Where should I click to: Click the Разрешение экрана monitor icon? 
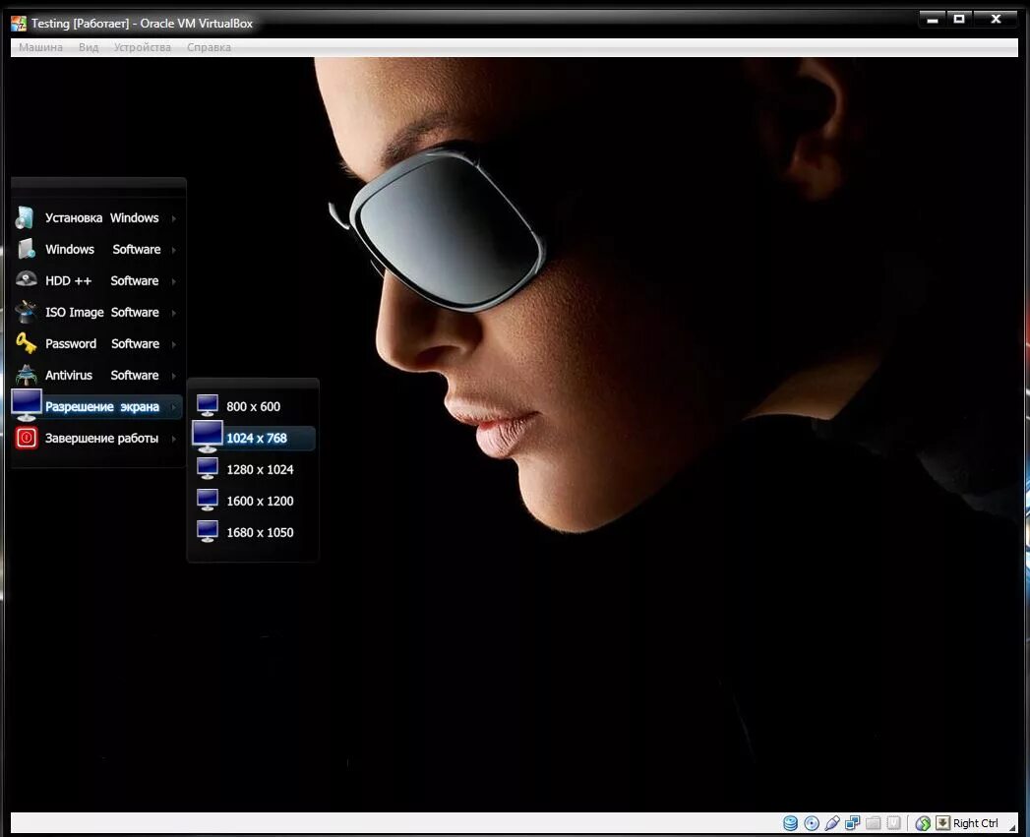(x=27, y=405)
